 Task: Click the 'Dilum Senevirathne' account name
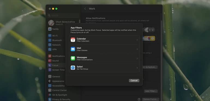tap(65, 22)
